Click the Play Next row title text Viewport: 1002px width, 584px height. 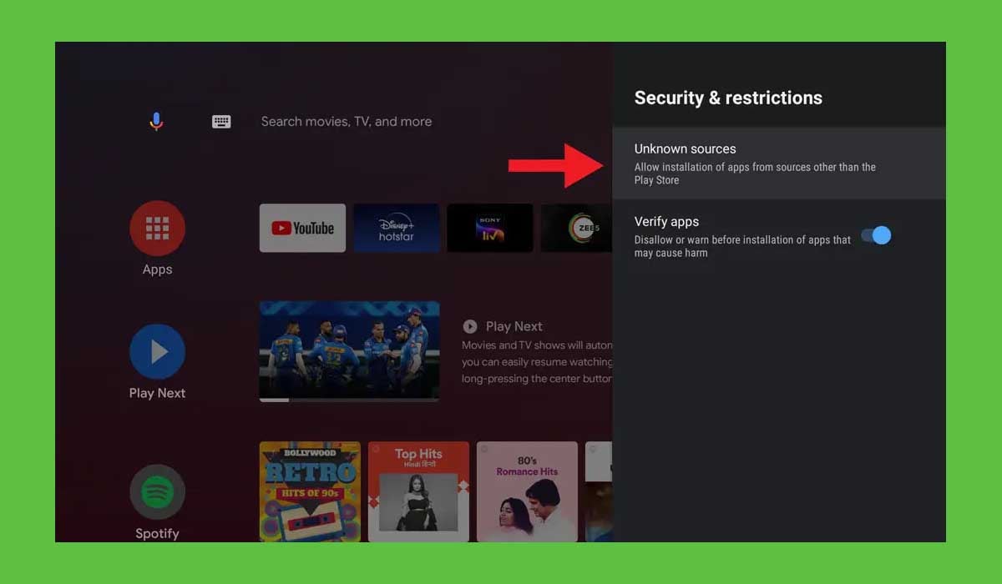coord(514,326)
